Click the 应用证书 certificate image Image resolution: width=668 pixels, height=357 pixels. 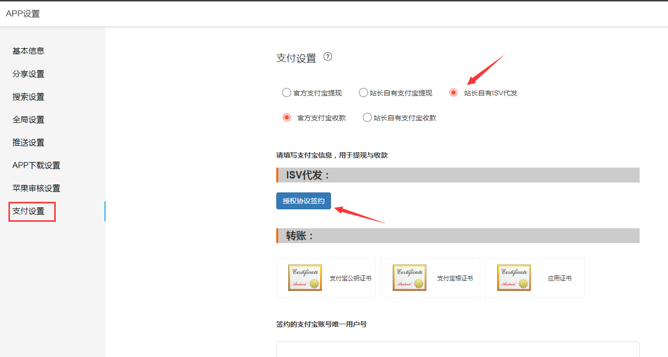pyautogui.click(x=514, y=277)
